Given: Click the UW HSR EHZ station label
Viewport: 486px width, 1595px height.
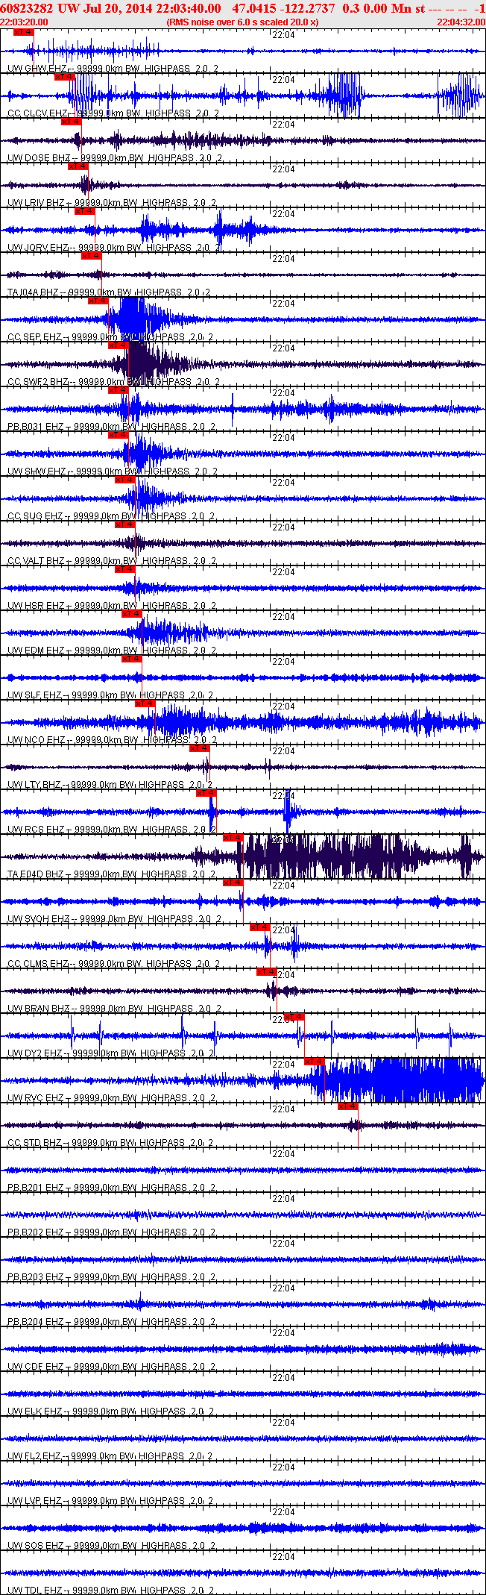Looking at the screenshot, I should click(36, 606).
